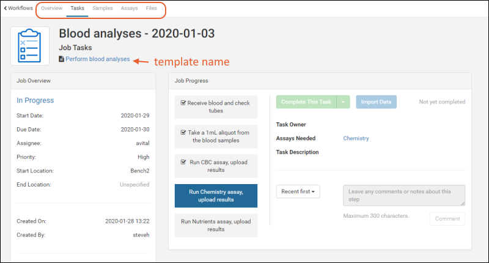Click the back chevron next to Workflows
Image resolution: width=489 pixels, height=263 pixels.
[x=6, y=9]
